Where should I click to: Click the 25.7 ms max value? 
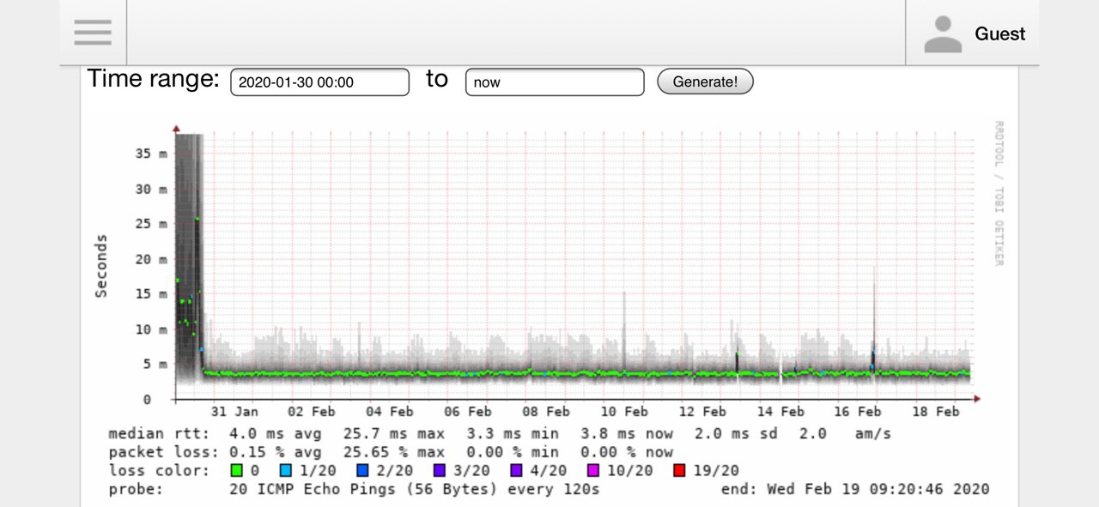(x=393, y=434)
